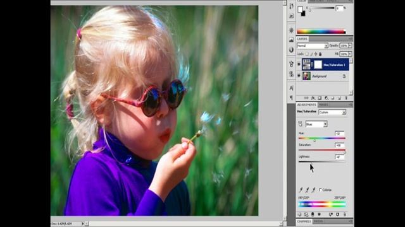Switch to the Masks tab
This screenshot has height=227, width=405.
(323, 105)
